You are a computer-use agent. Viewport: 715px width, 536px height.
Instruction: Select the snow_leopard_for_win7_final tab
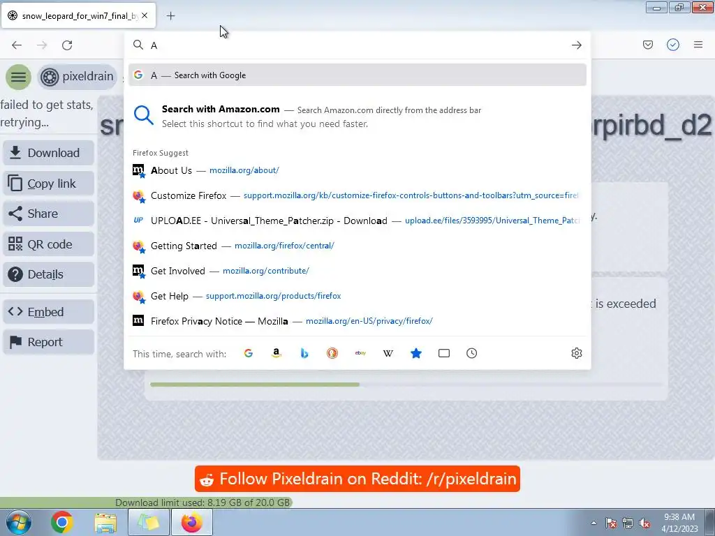(78, 15)
